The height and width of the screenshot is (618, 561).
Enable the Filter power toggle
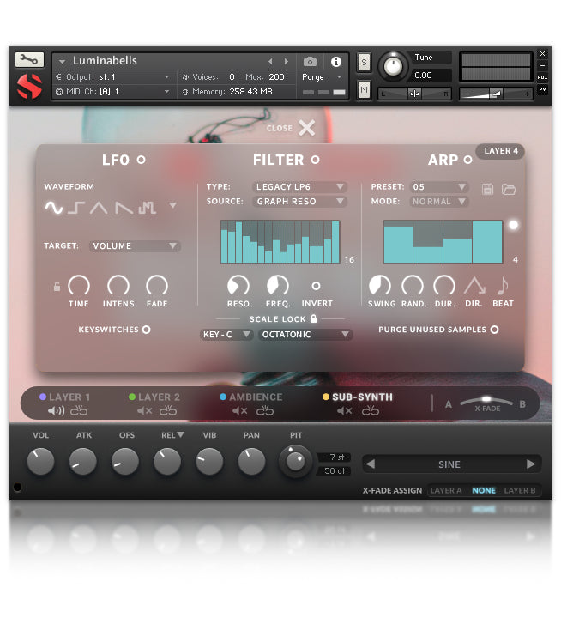tap(315, 160)
